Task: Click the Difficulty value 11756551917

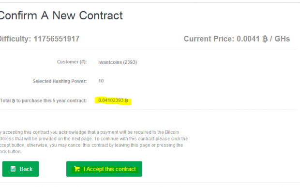Action: pyautogui.click(x=57, y=39)
